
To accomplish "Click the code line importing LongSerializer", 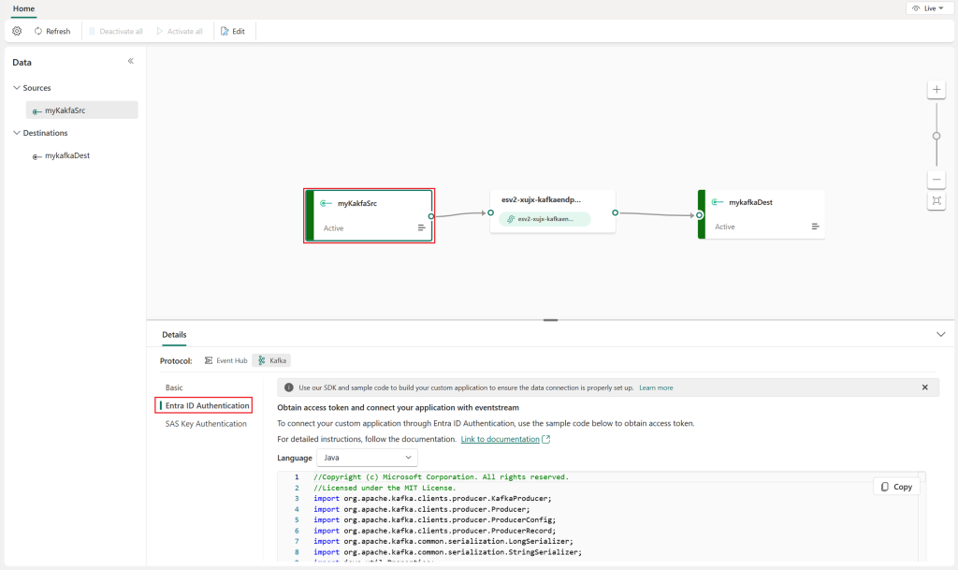I will pyautogui.click(x=443, y=541).
